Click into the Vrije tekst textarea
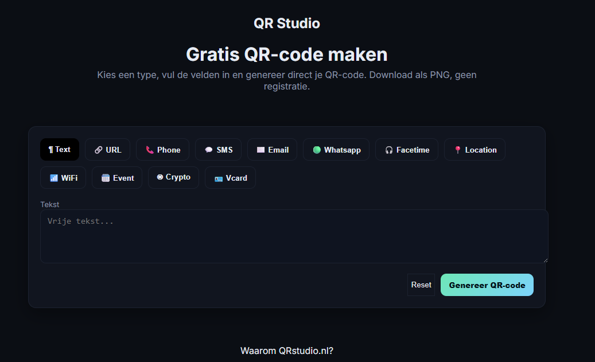Screen dimensions: 595x362 [x=294, y=236]
